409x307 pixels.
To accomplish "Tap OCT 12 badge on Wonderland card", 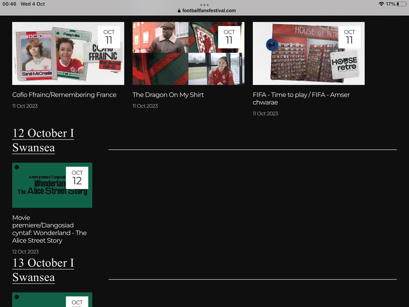I will (x=77, y=178).
